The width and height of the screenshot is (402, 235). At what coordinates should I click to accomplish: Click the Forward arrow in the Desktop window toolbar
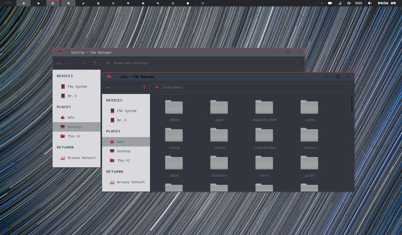coord(70,63)
